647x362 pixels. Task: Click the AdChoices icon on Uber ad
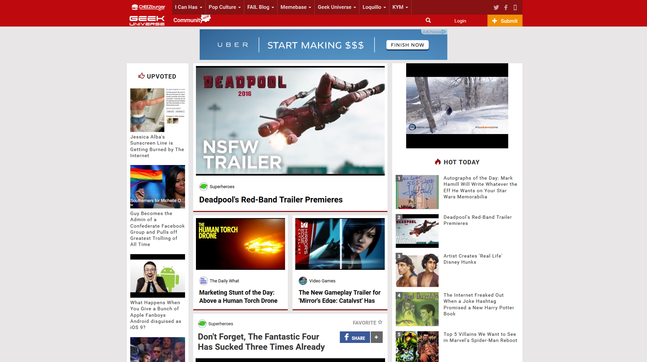point(444,32)
